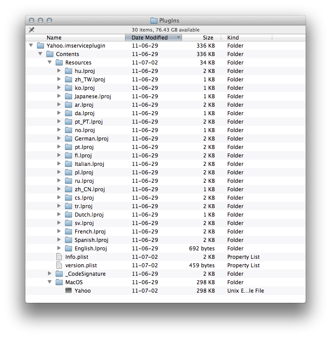The height and width of the screenshot is (338, 331).
Task: Click the _CodeSignature folder icon
Action: coord(59,274)
